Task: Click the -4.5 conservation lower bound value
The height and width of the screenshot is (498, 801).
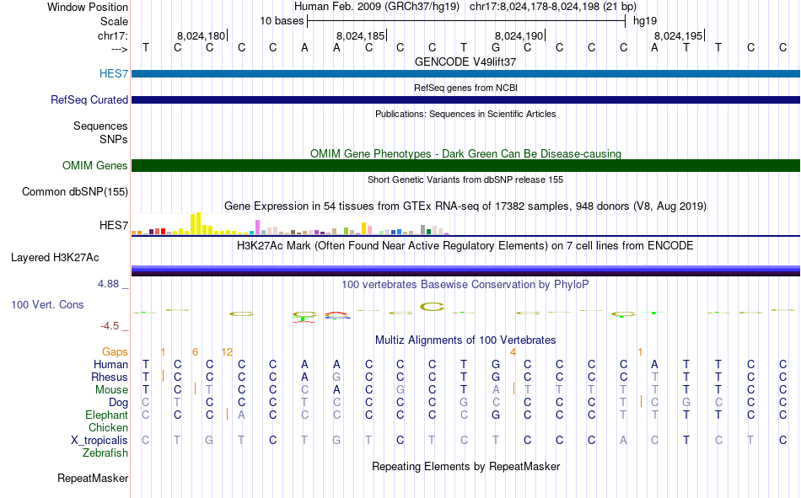Action: pos(110,326)
